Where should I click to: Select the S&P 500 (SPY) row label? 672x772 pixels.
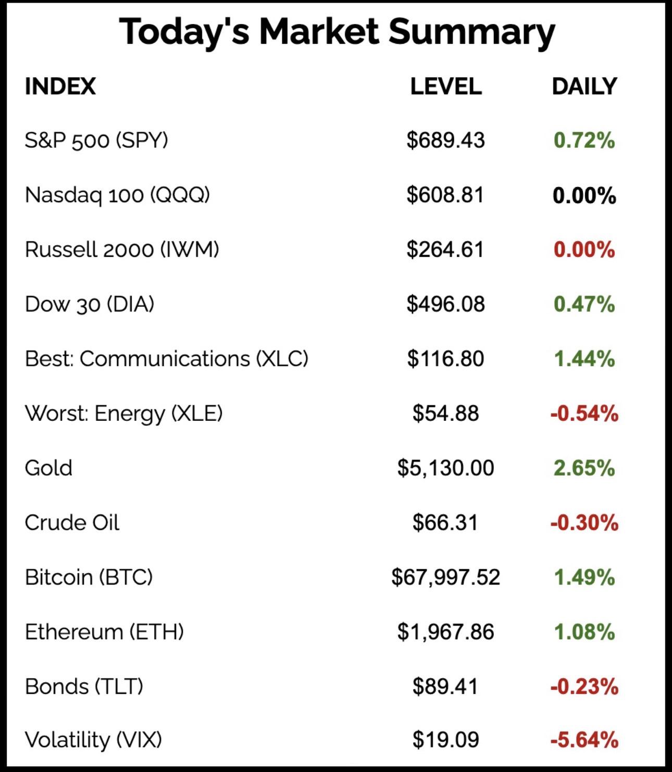coord(96,141)
